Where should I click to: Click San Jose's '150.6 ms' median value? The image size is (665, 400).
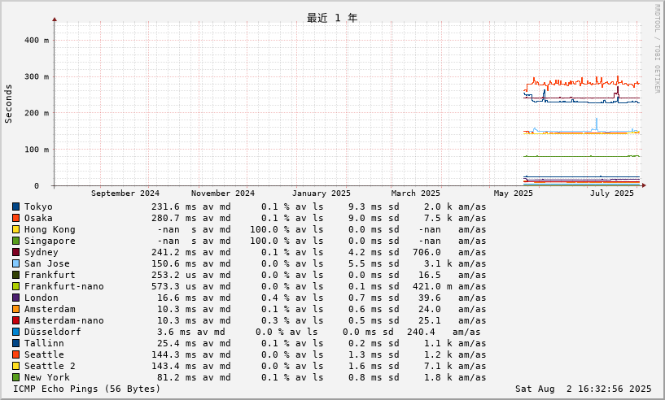(174, 263)
